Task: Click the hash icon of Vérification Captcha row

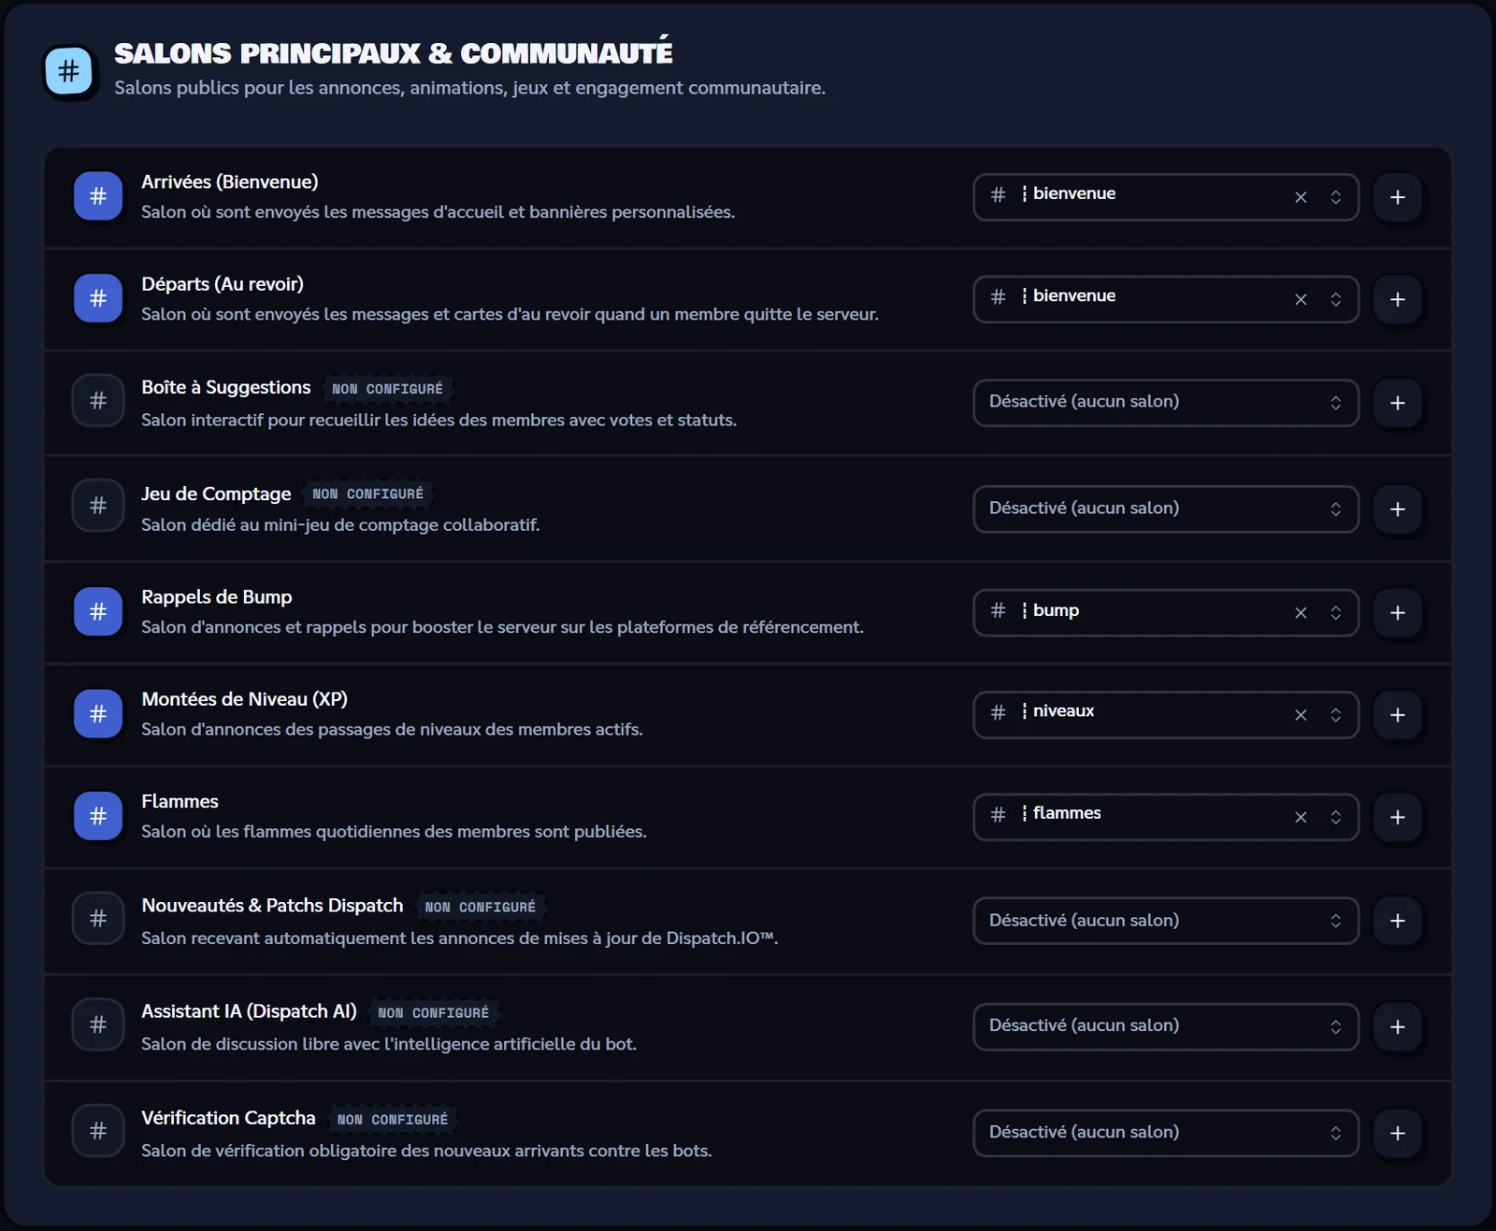Action: click(x=98, y=1132)
